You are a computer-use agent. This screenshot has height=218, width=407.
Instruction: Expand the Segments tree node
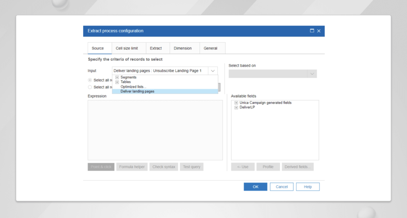117,77
